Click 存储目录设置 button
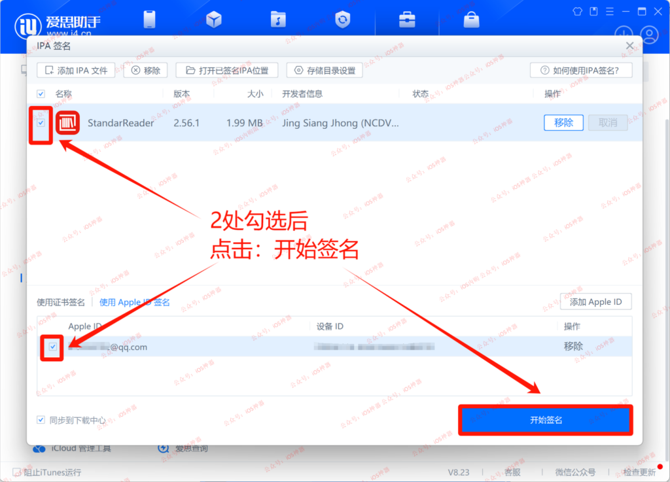This screenshot has width=670, height=482. pos(325,71)
